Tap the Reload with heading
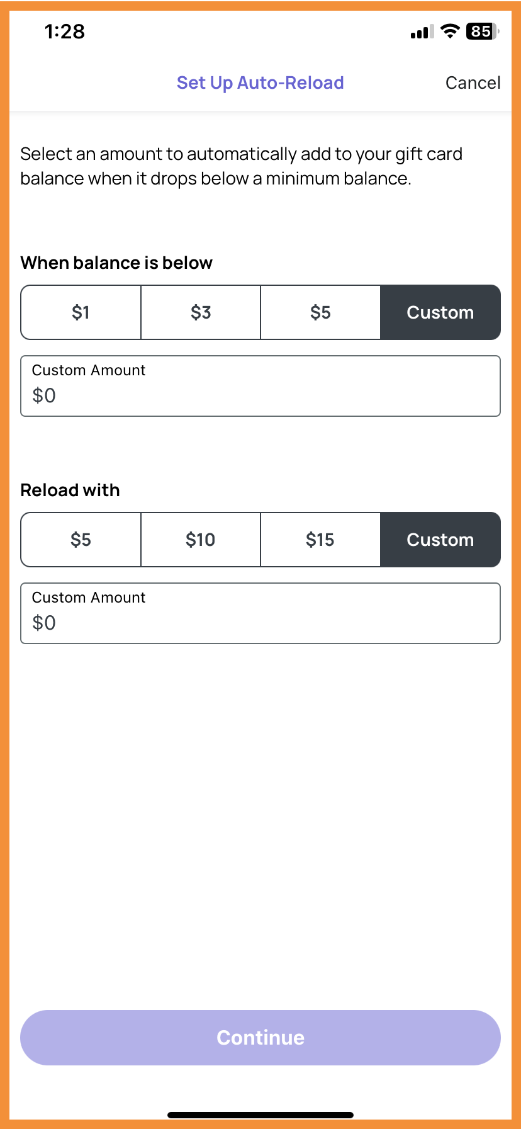Image resolution: width=521 pixels, height=1129 pixels. [x=70, y=490]
